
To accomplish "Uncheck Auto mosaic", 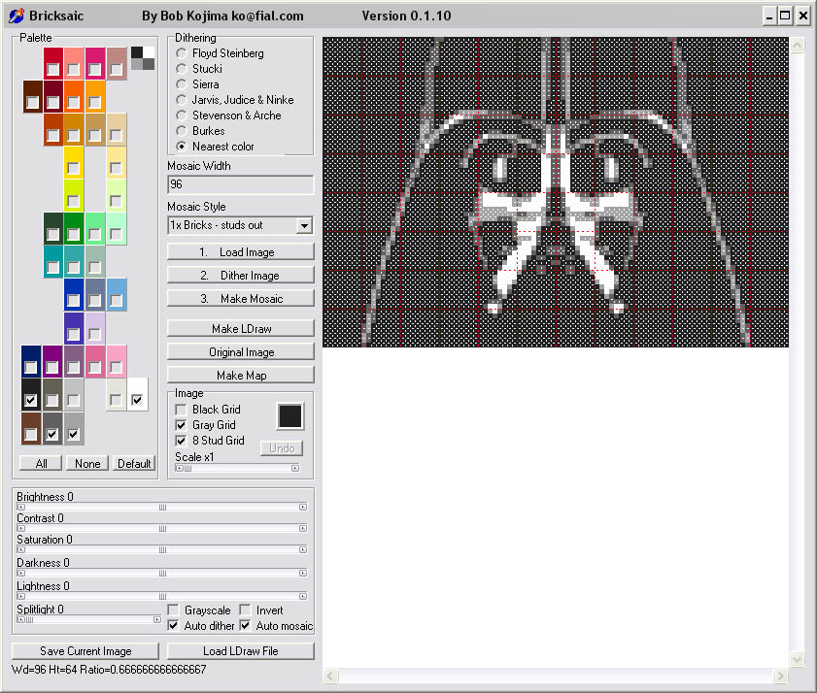I will pyautogui.click(x=245, y=626).
